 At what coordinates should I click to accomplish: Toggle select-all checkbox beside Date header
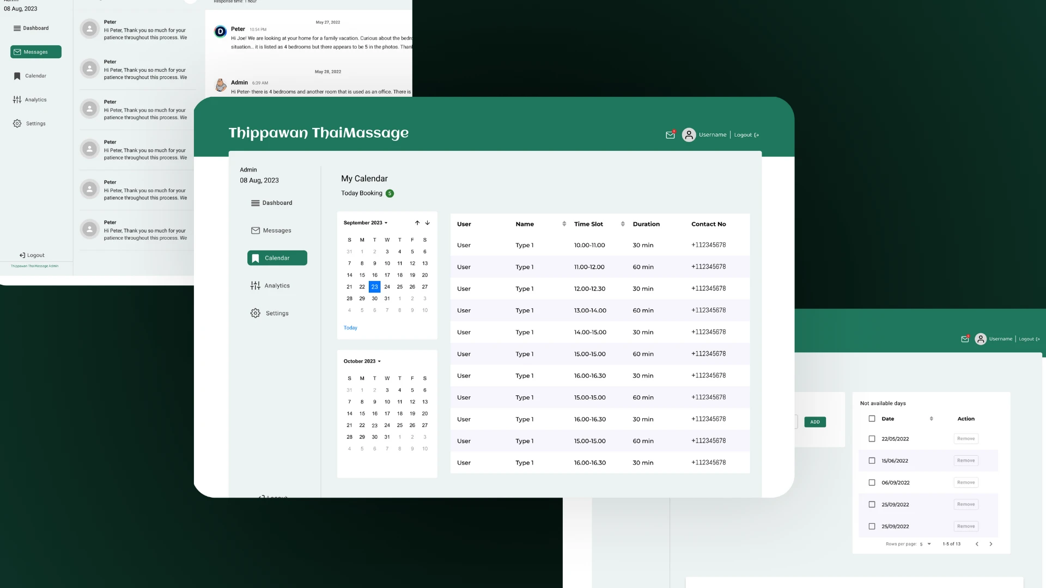[872, 419]
